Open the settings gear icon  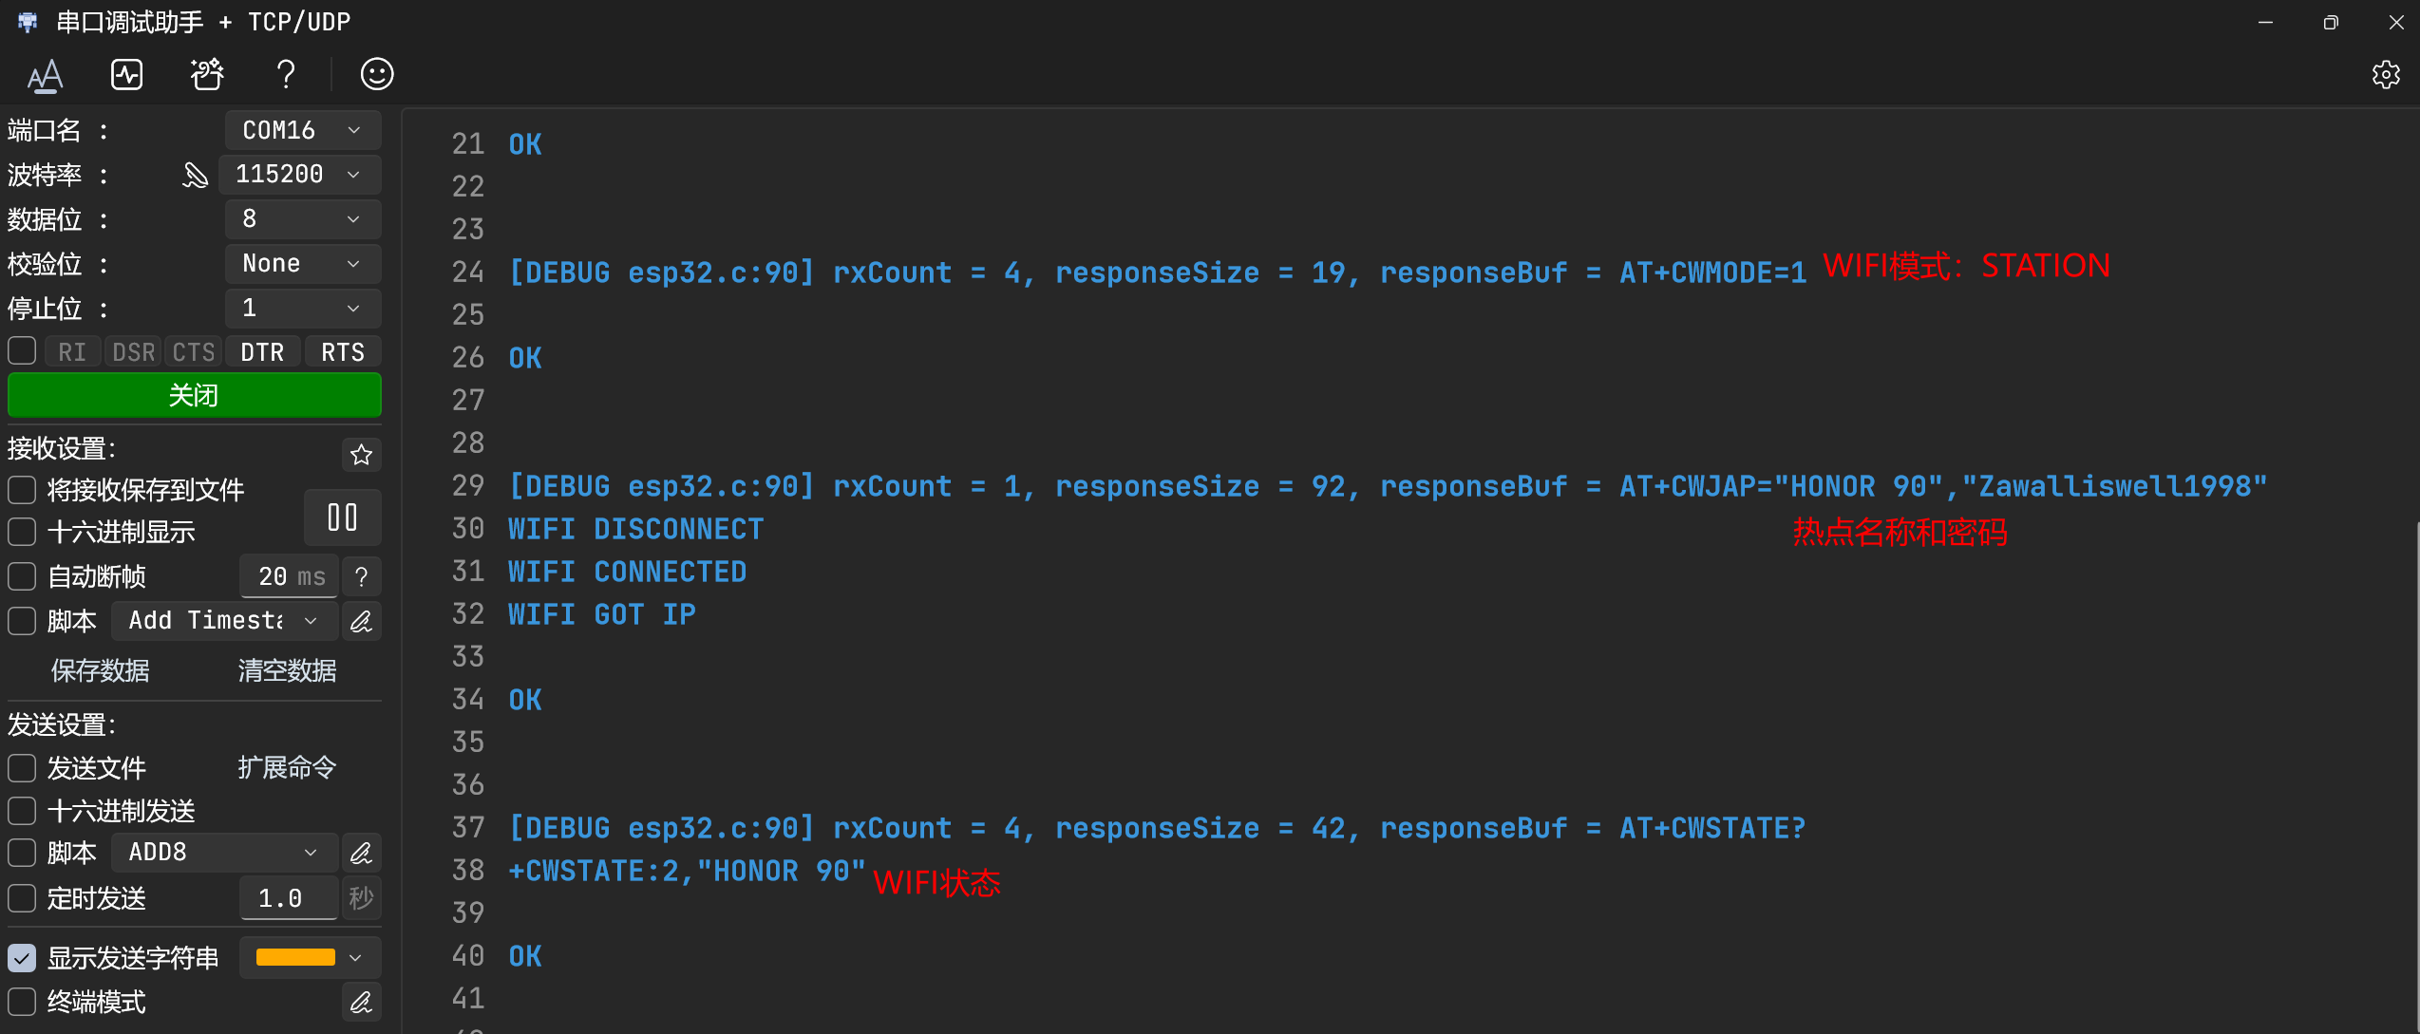pyautogui.click(x=2385, y=74)
